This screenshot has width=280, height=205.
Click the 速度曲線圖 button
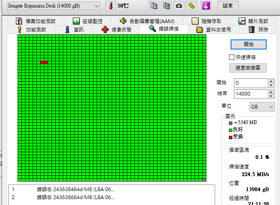(x=248, y=68)
